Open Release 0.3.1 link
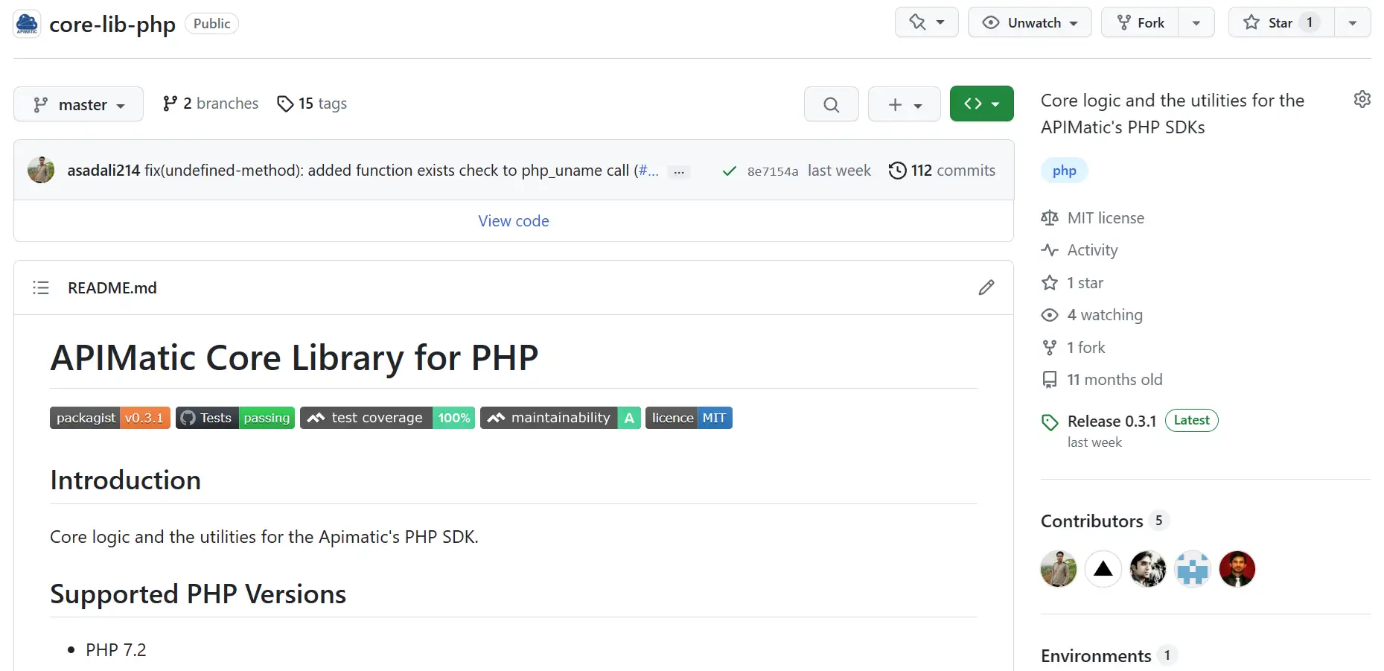Image resolution: width=1384 pixels, height=671 pixels. (x=1112, y=421)
